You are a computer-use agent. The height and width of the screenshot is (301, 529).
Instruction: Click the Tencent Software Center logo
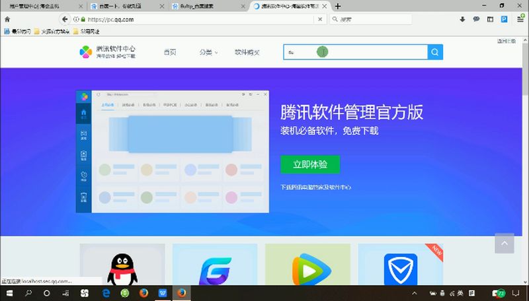pos(107,52)
